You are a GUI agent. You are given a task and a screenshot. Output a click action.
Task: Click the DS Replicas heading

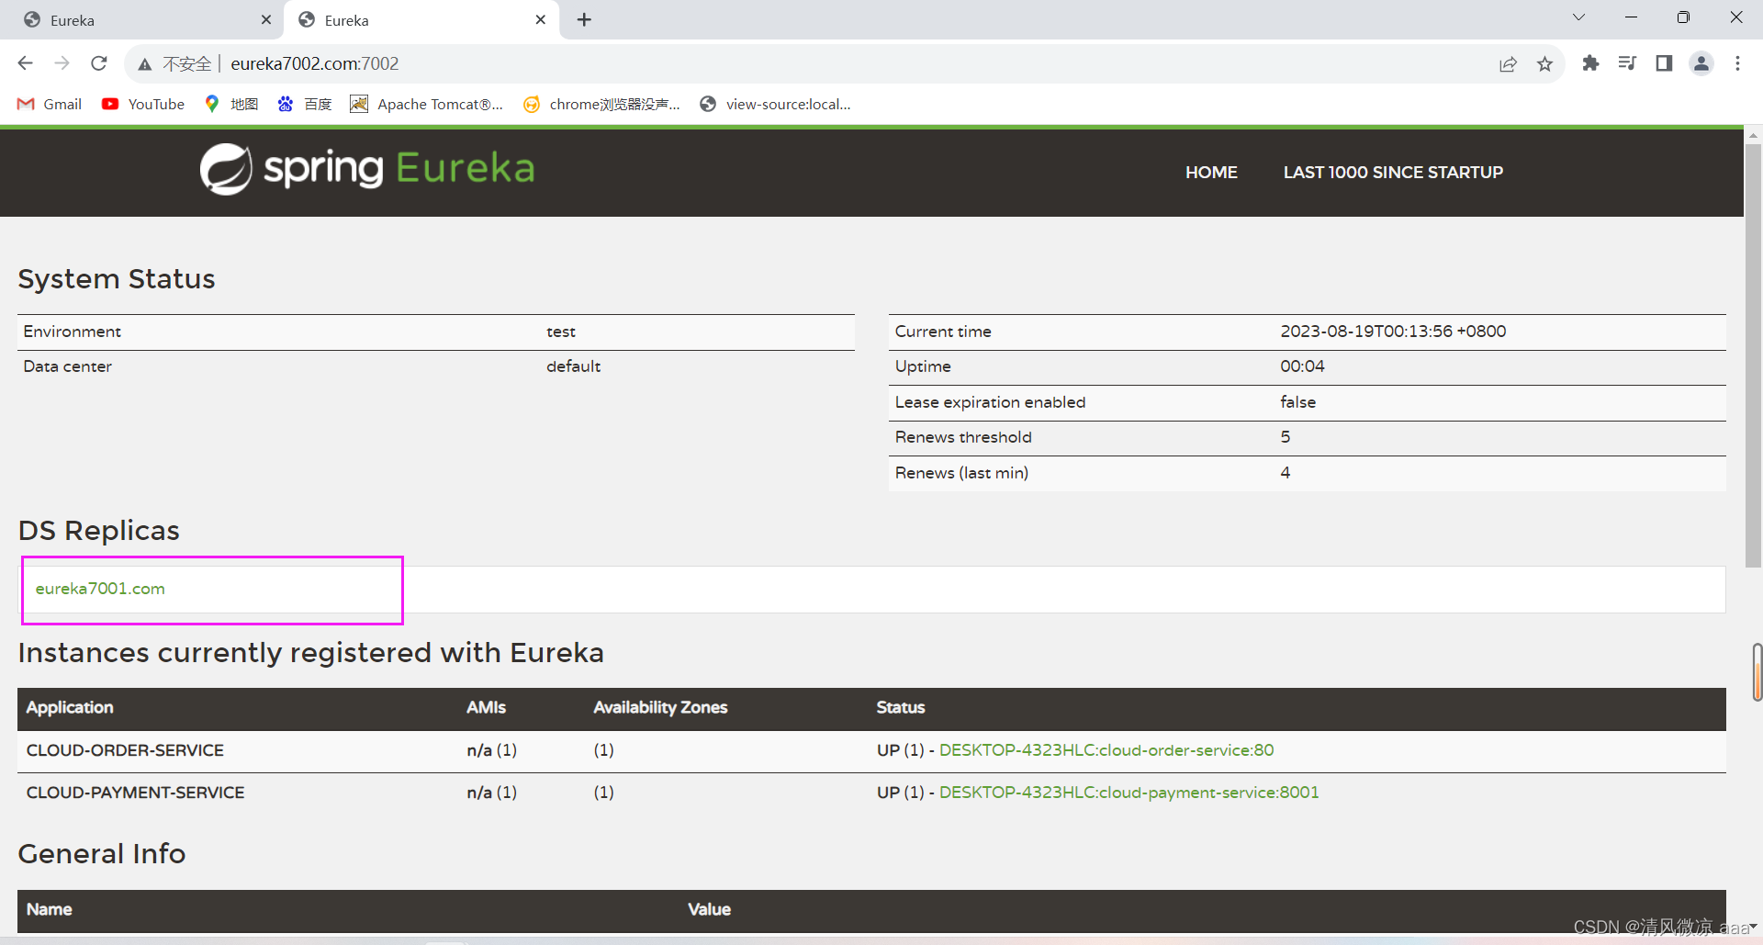coord(99,531)
